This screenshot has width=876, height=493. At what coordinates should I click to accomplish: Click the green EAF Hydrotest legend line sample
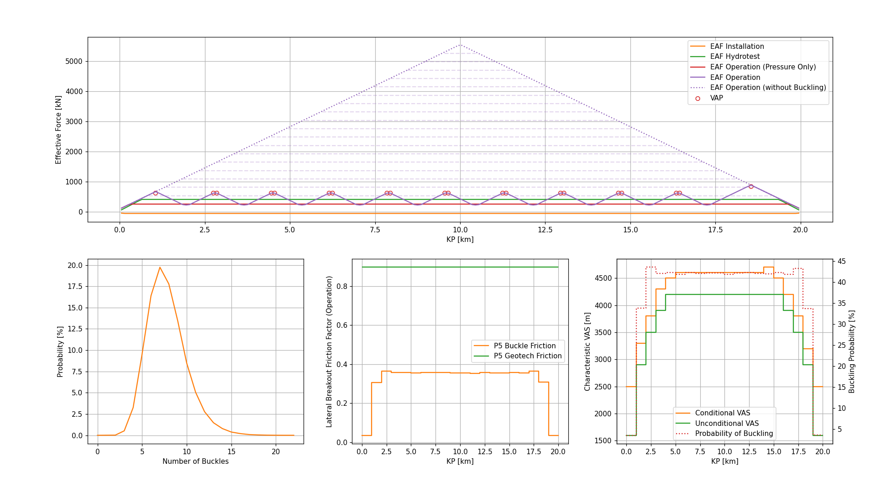click(x=698, y=56)
